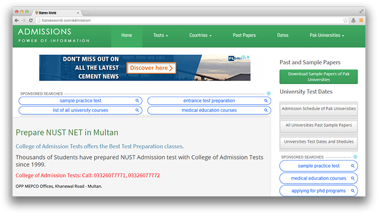Image resolution: width=378 pixels, height=214 pixels.
Task: Click the browser forward arrow
Action: tap(24, 20)
